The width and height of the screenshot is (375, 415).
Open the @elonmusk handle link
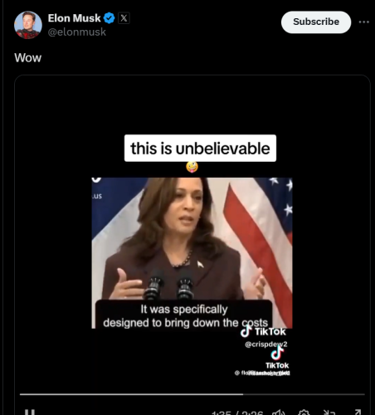point(76,32)
